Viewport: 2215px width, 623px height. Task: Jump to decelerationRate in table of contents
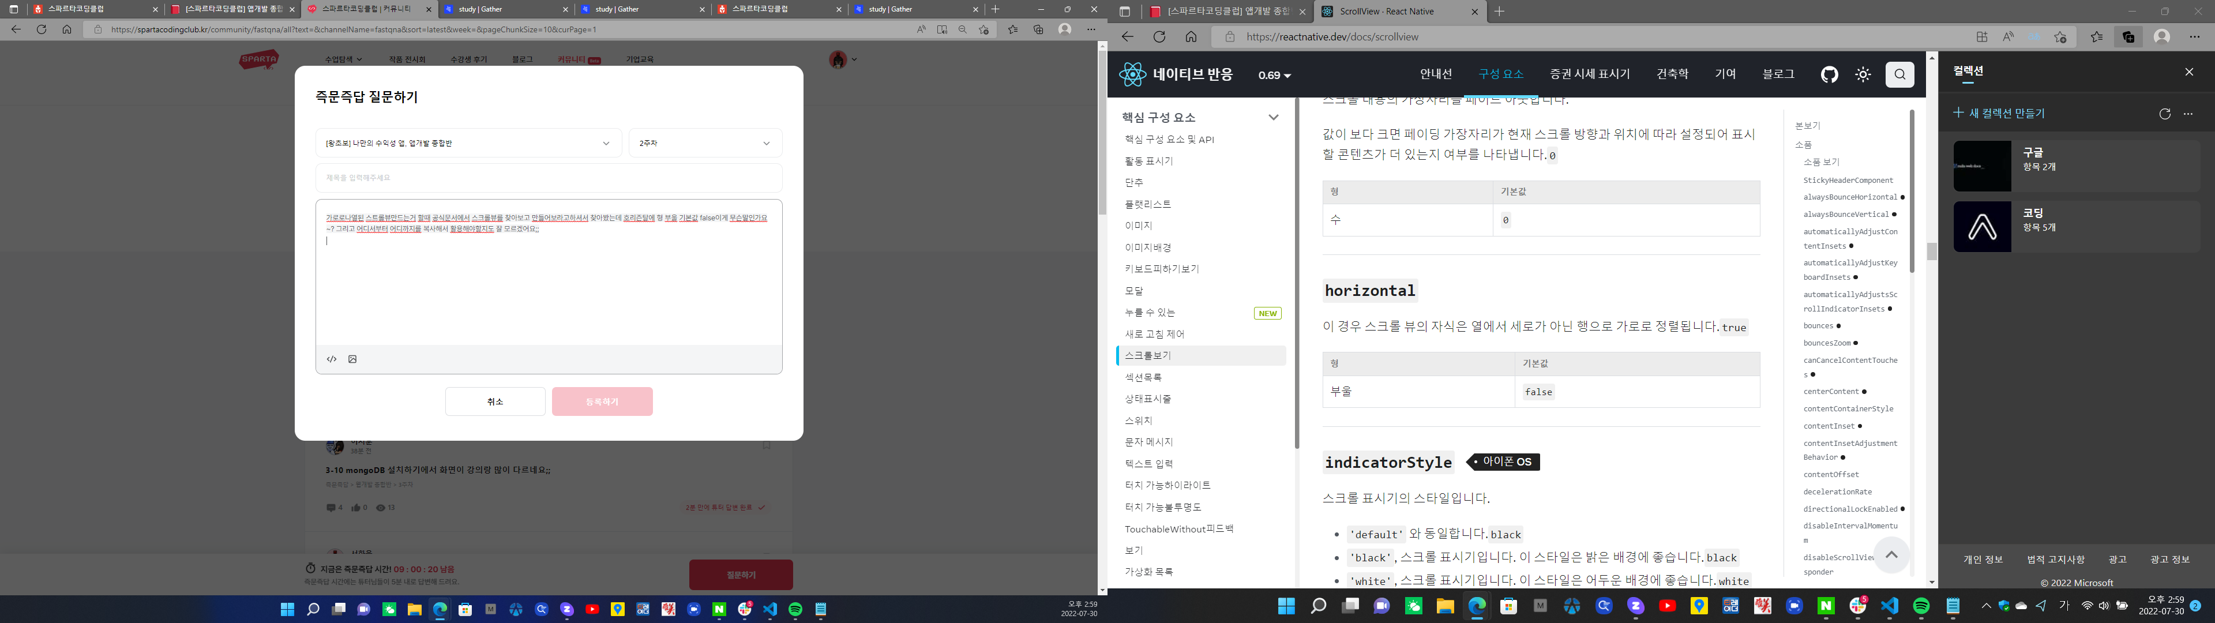tap(1837, 492)
